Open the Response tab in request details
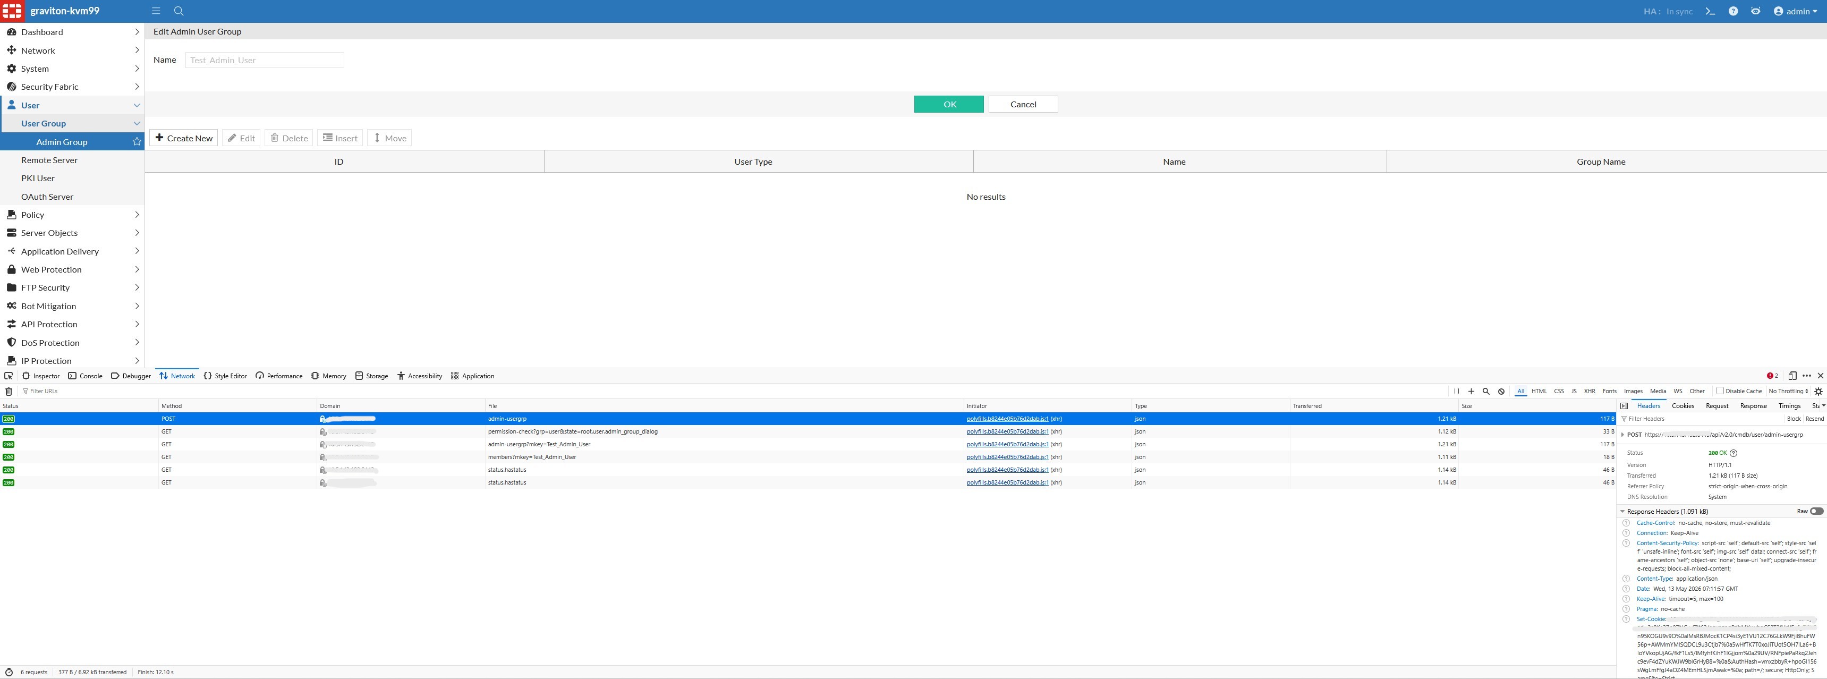 1753,406
